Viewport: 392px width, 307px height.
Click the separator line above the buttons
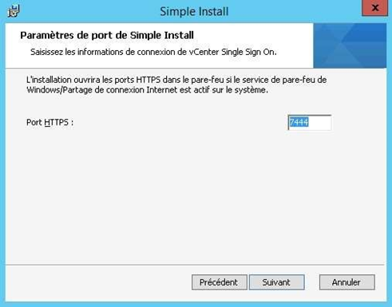[195, 265]
